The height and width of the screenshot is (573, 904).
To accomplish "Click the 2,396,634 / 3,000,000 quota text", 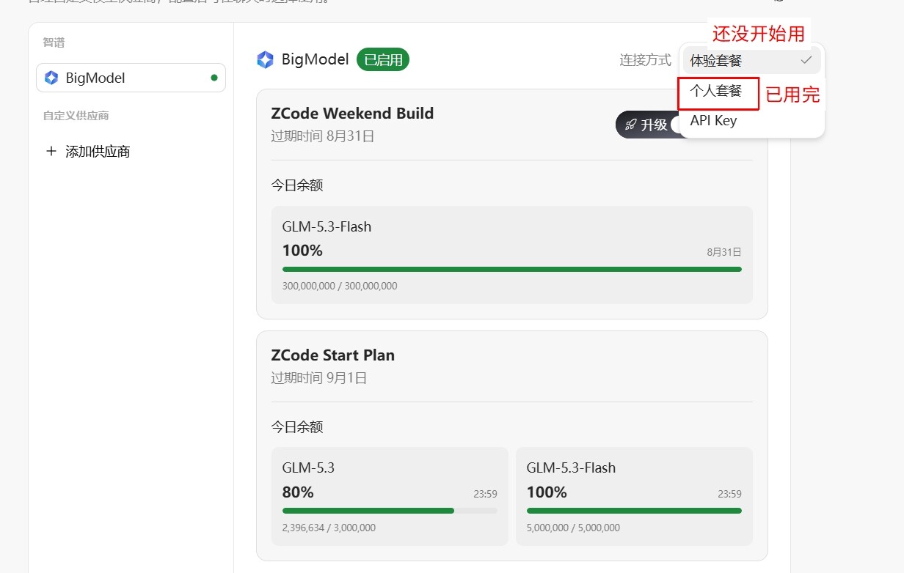I will coord(329,528).
